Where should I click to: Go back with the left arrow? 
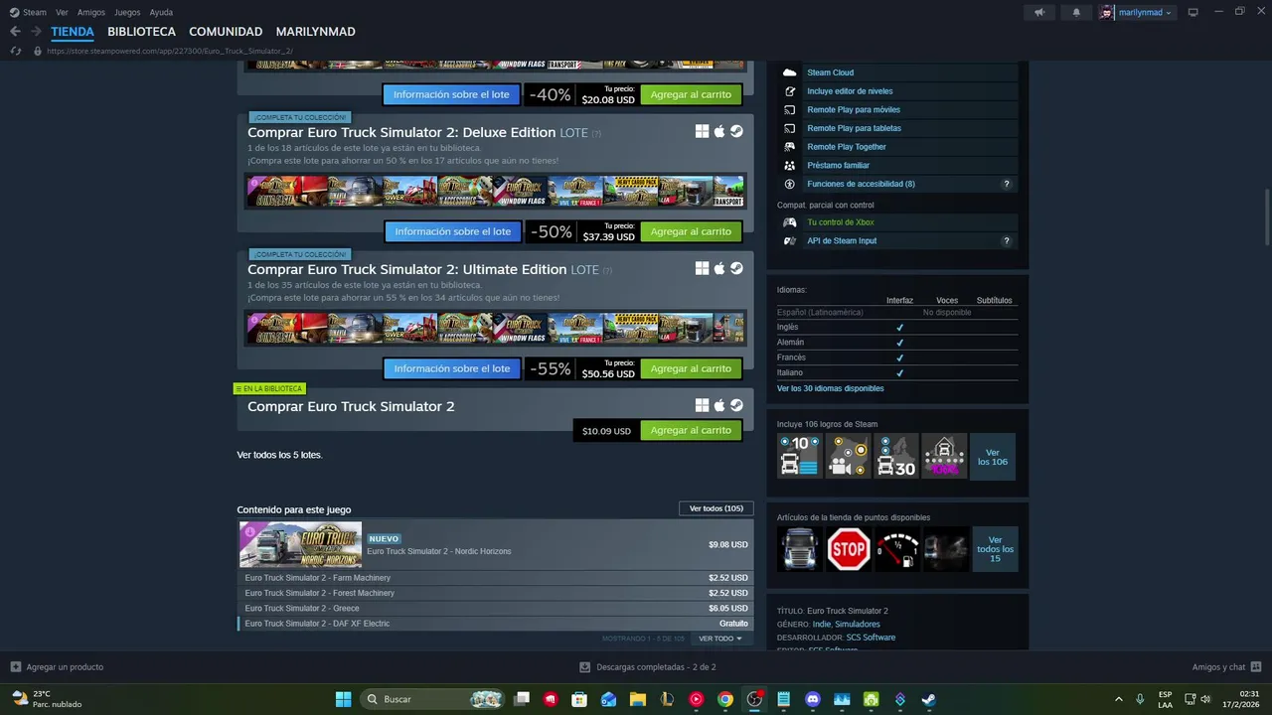(x=15, y=32)
